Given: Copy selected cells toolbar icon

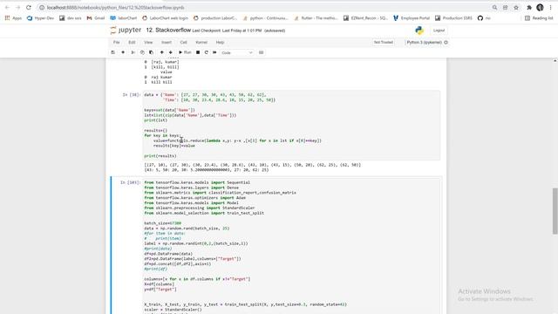Looking at the screenshot, I should [x=142, y=52].
